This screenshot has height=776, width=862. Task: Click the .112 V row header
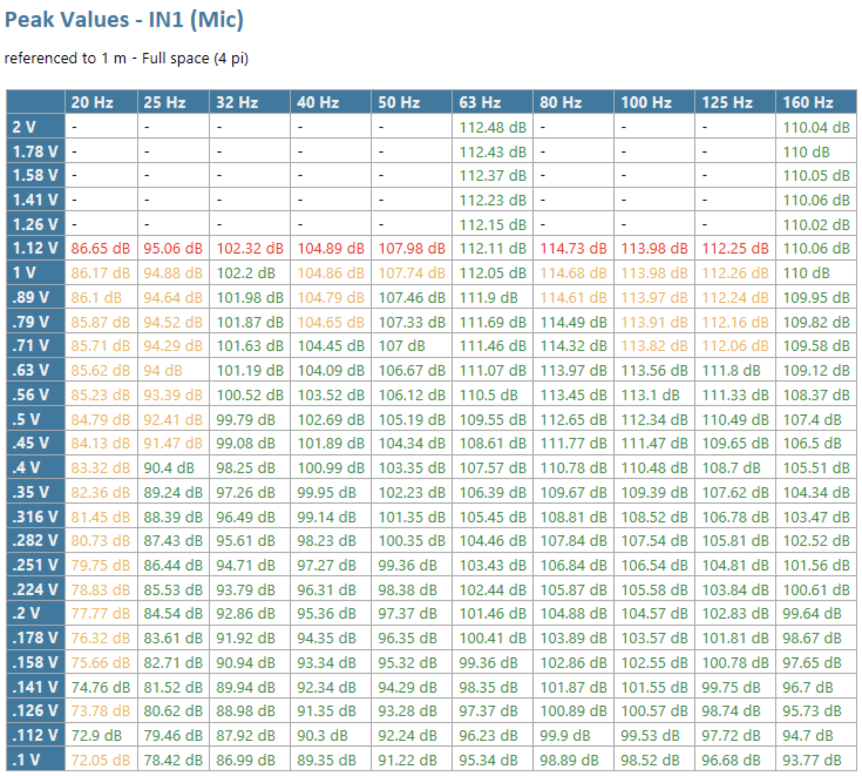(x=36, y=735)
